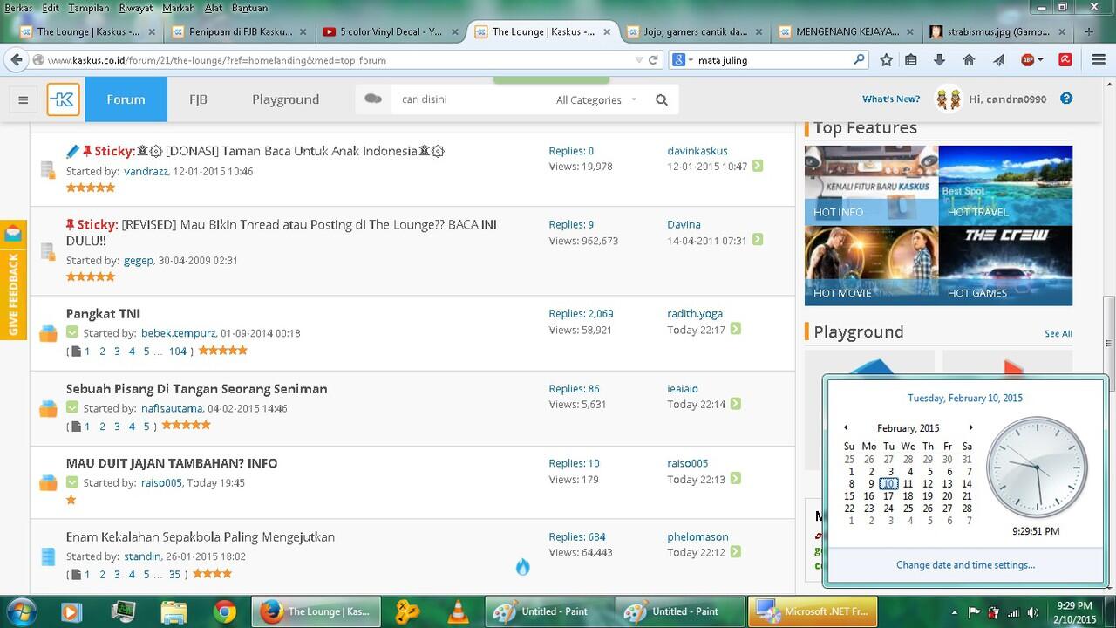Open the Adblock Plus dropdown arrow
This screenshot has height=628, width=1116.
click(x=1040, y=60)
